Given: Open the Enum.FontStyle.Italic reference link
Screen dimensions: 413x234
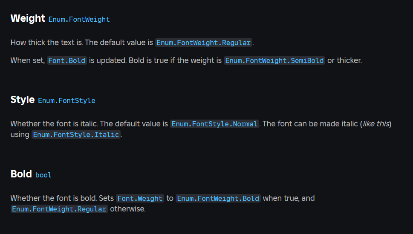Looking at the screenshot, I should (76, 134).
